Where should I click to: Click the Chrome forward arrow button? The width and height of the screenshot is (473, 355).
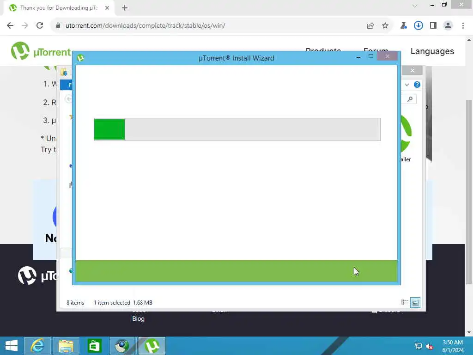point(25,26)
